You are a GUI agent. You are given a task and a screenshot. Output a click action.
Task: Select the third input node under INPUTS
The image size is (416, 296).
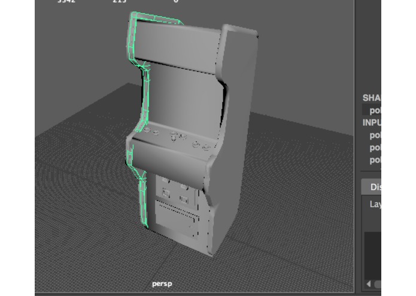click(x=375, y=159)
